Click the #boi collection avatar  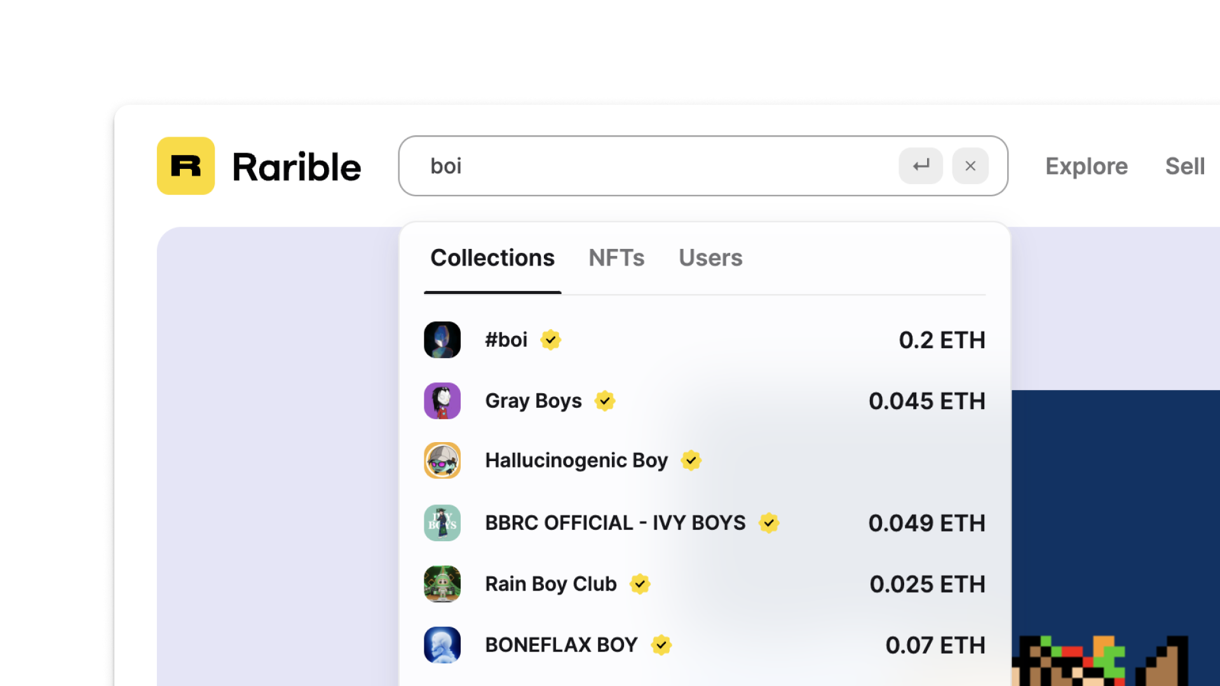coord(442,340)
